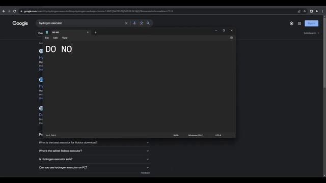Maximize the Notepad window
Viewport: 326px width, 183px height.
(x=224, y=30)
